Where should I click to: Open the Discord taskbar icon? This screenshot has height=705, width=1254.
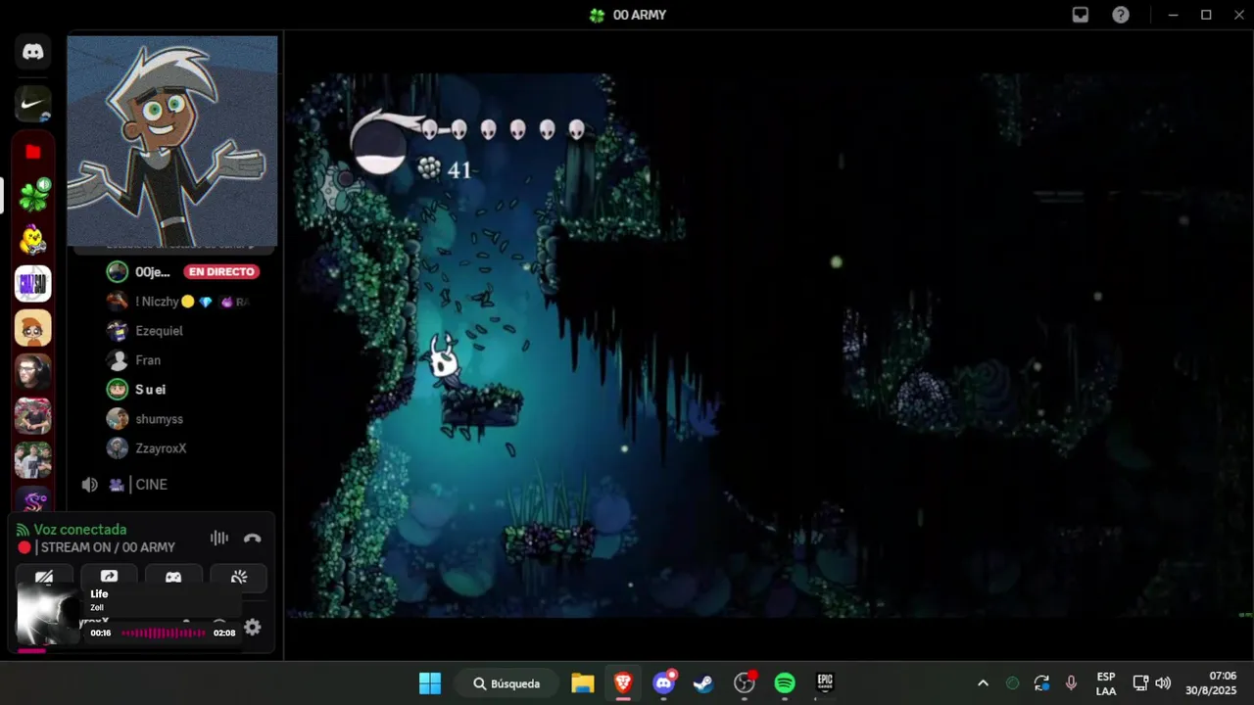pos(664,683)
